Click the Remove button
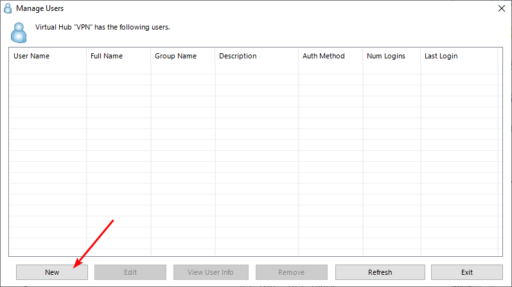This screenshot has height=287, width=512. click(x=291, y=272)
